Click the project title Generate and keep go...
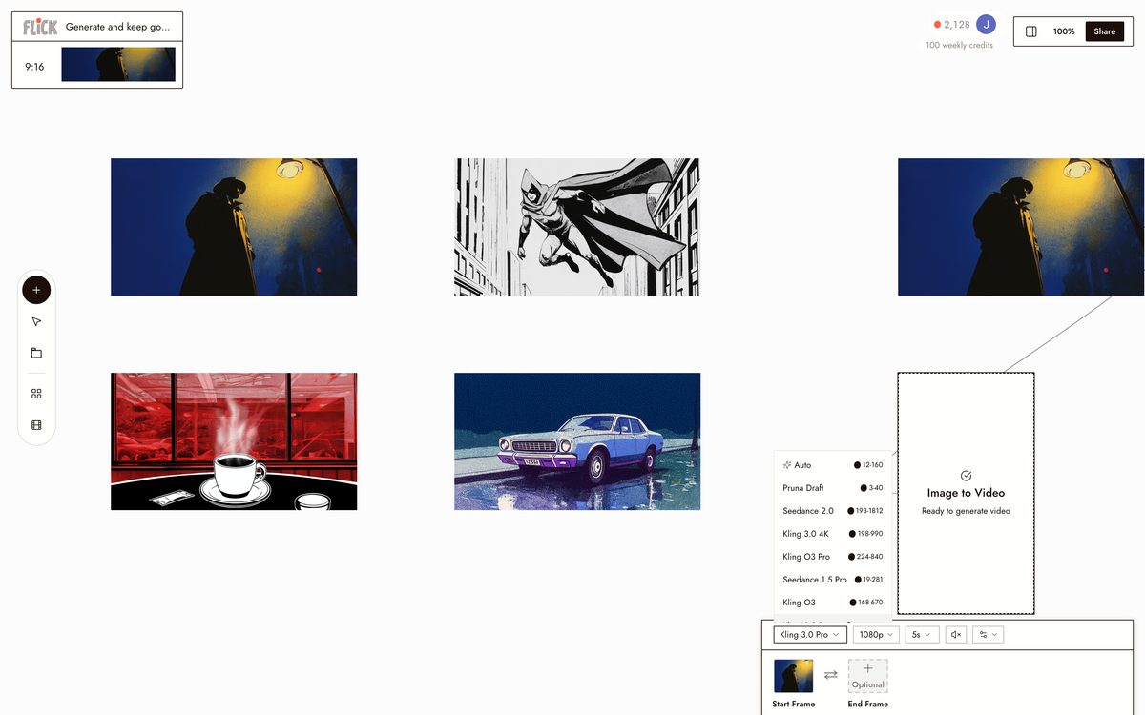 click(x=117, y=27)
